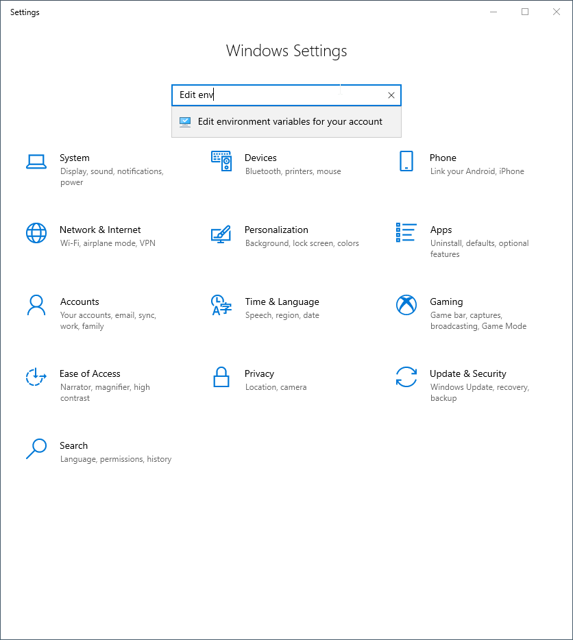This screenshot has width=573, height=640.
Task: Open the Search magnifier category icon
Action: tap(36, 449)
